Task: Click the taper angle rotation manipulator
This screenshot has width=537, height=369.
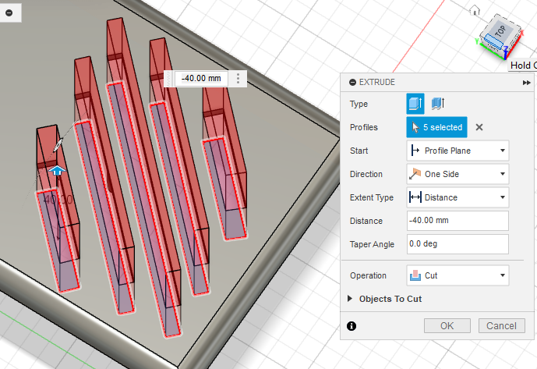Action: 58,145
